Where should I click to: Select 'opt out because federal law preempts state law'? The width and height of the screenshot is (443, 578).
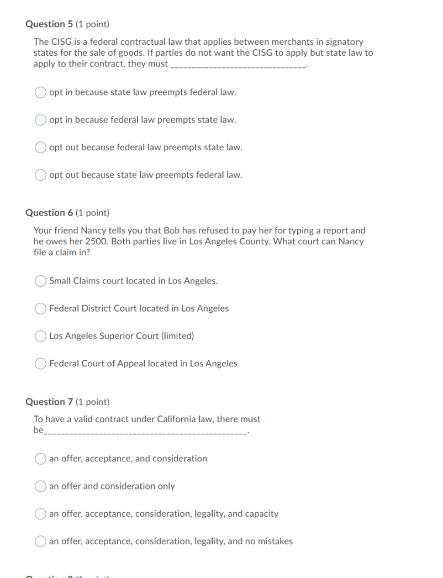(40, 147)
